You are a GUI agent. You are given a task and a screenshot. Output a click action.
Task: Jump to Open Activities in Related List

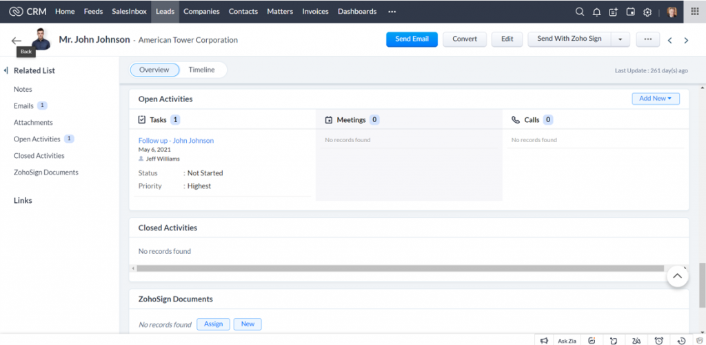[x=37, y=139]
